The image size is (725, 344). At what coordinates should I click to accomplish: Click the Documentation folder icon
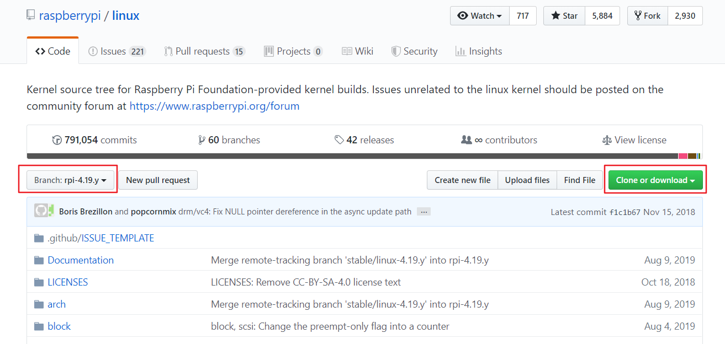pyautogui.click(x=39, y=260)
